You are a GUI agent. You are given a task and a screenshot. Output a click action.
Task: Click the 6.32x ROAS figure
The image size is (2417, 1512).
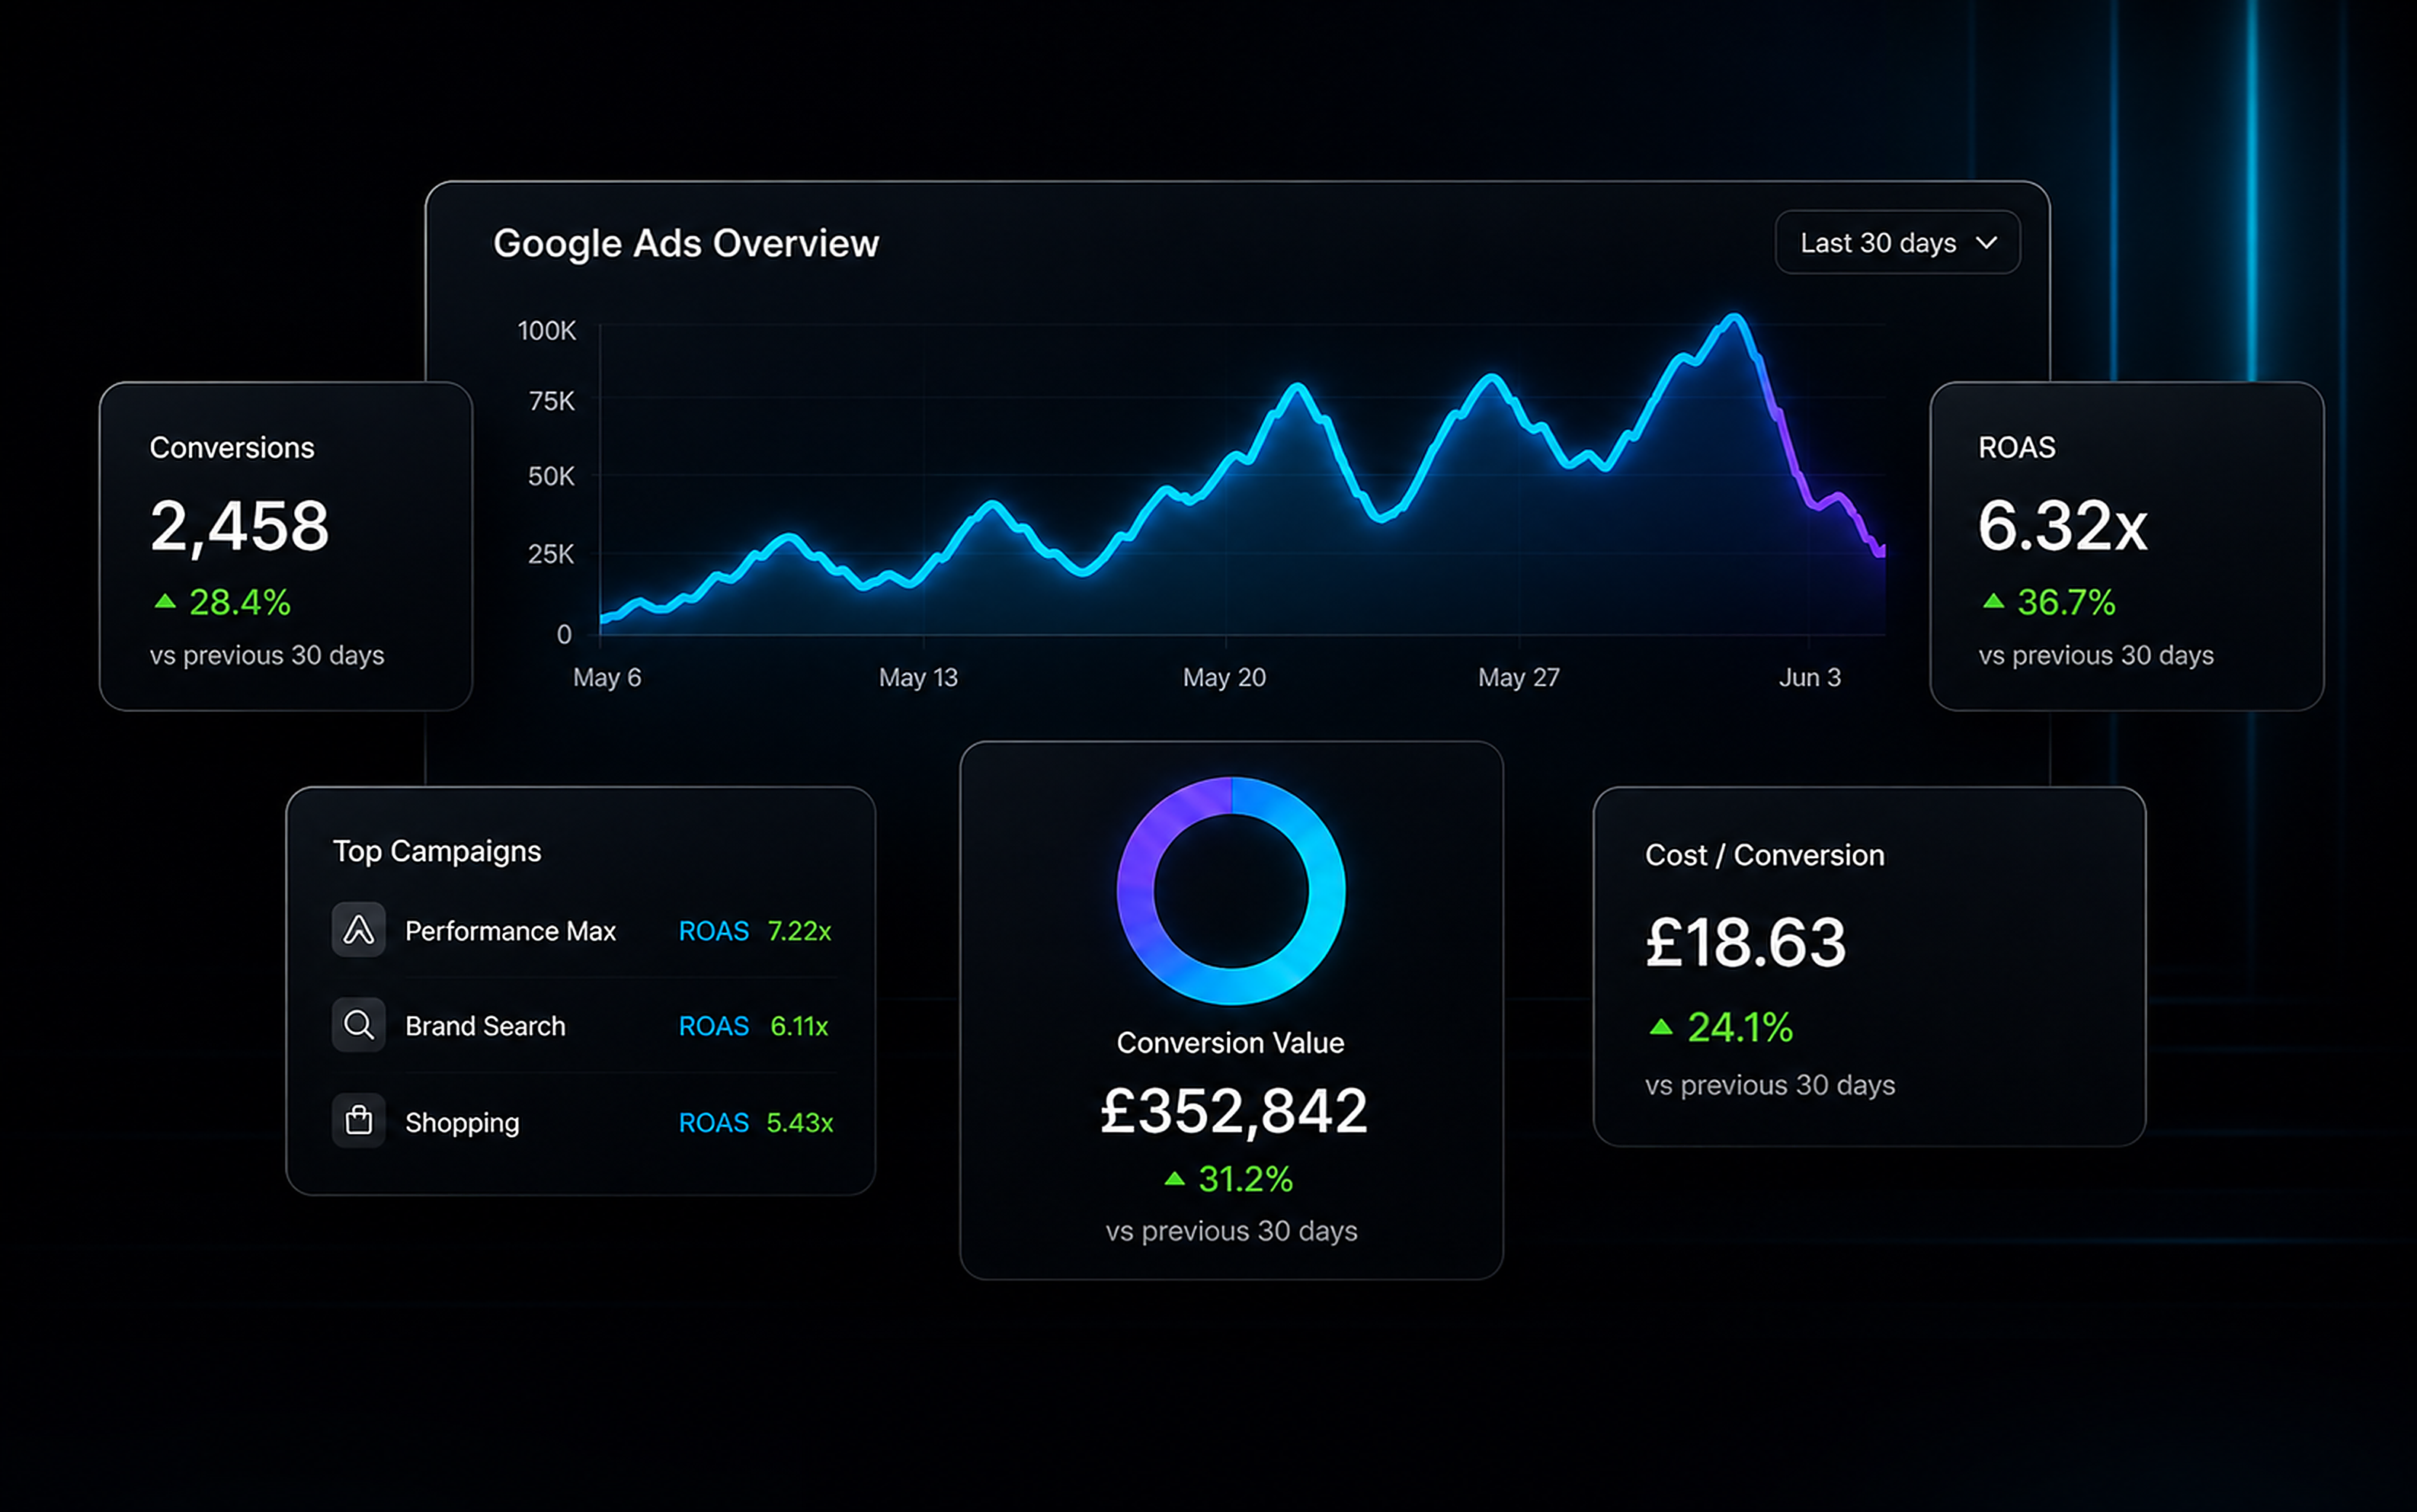[2062, 526]
